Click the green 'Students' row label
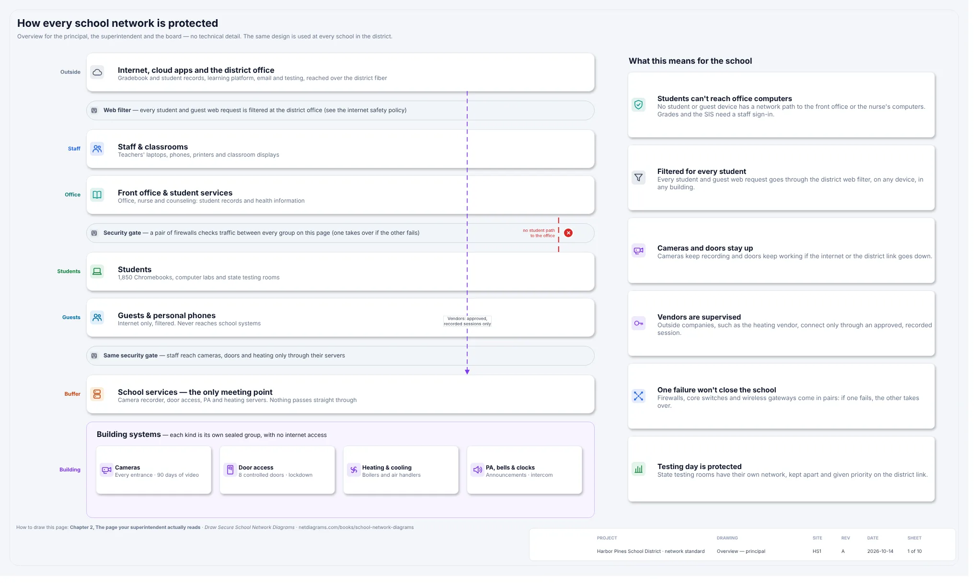The height and width of the screenshot is (585, 978). (69, 272)
